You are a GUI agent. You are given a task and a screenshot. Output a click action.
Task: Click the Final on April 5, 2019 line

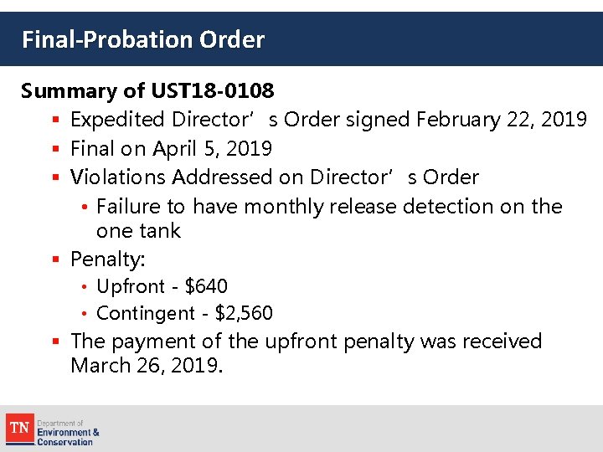[172, 149]
